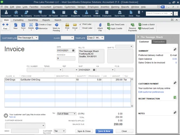Viewport: 180px width, 135px height.
Task: Open the Reports menu
Action: click(125, 7)
